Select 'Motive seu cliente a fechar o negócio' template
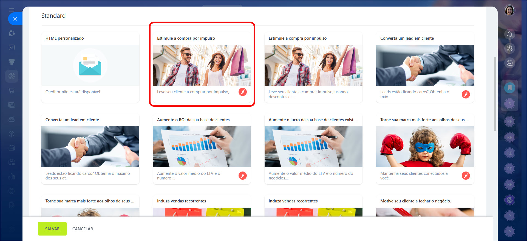The height and width of the screenshot is (241, 527). pyautogui.click(x=425, y=206)
